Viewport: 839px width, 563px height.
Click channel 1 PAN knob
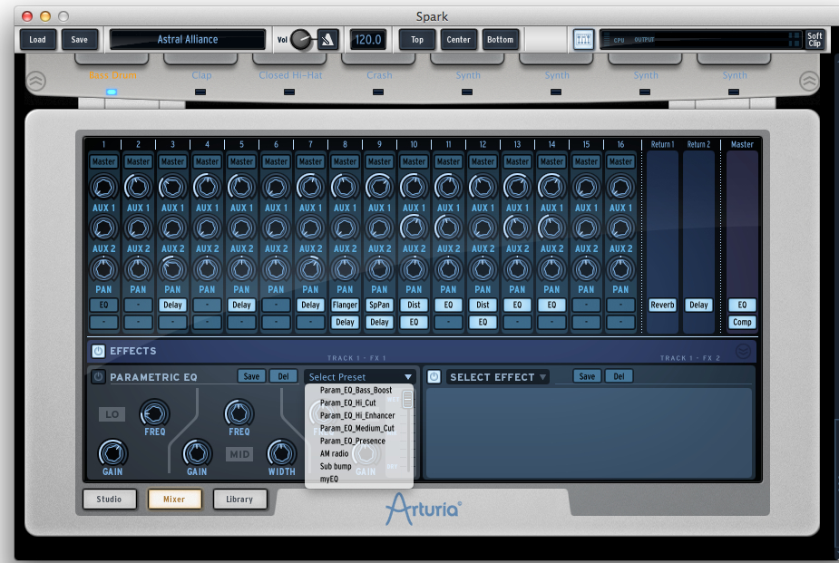103,269
